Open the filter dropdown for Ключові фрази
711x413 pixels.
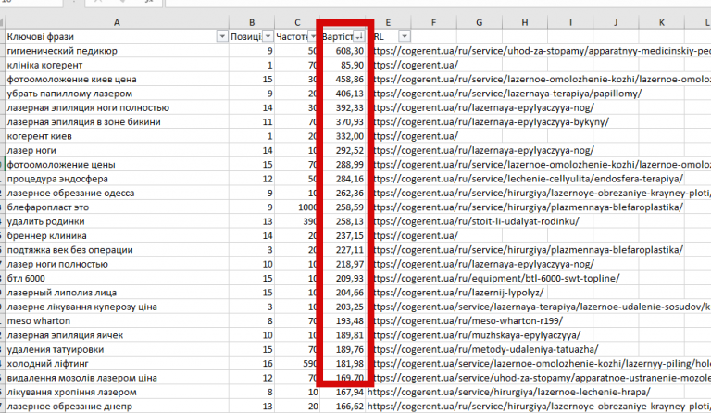pyautogui.click(x=222, y=36)
